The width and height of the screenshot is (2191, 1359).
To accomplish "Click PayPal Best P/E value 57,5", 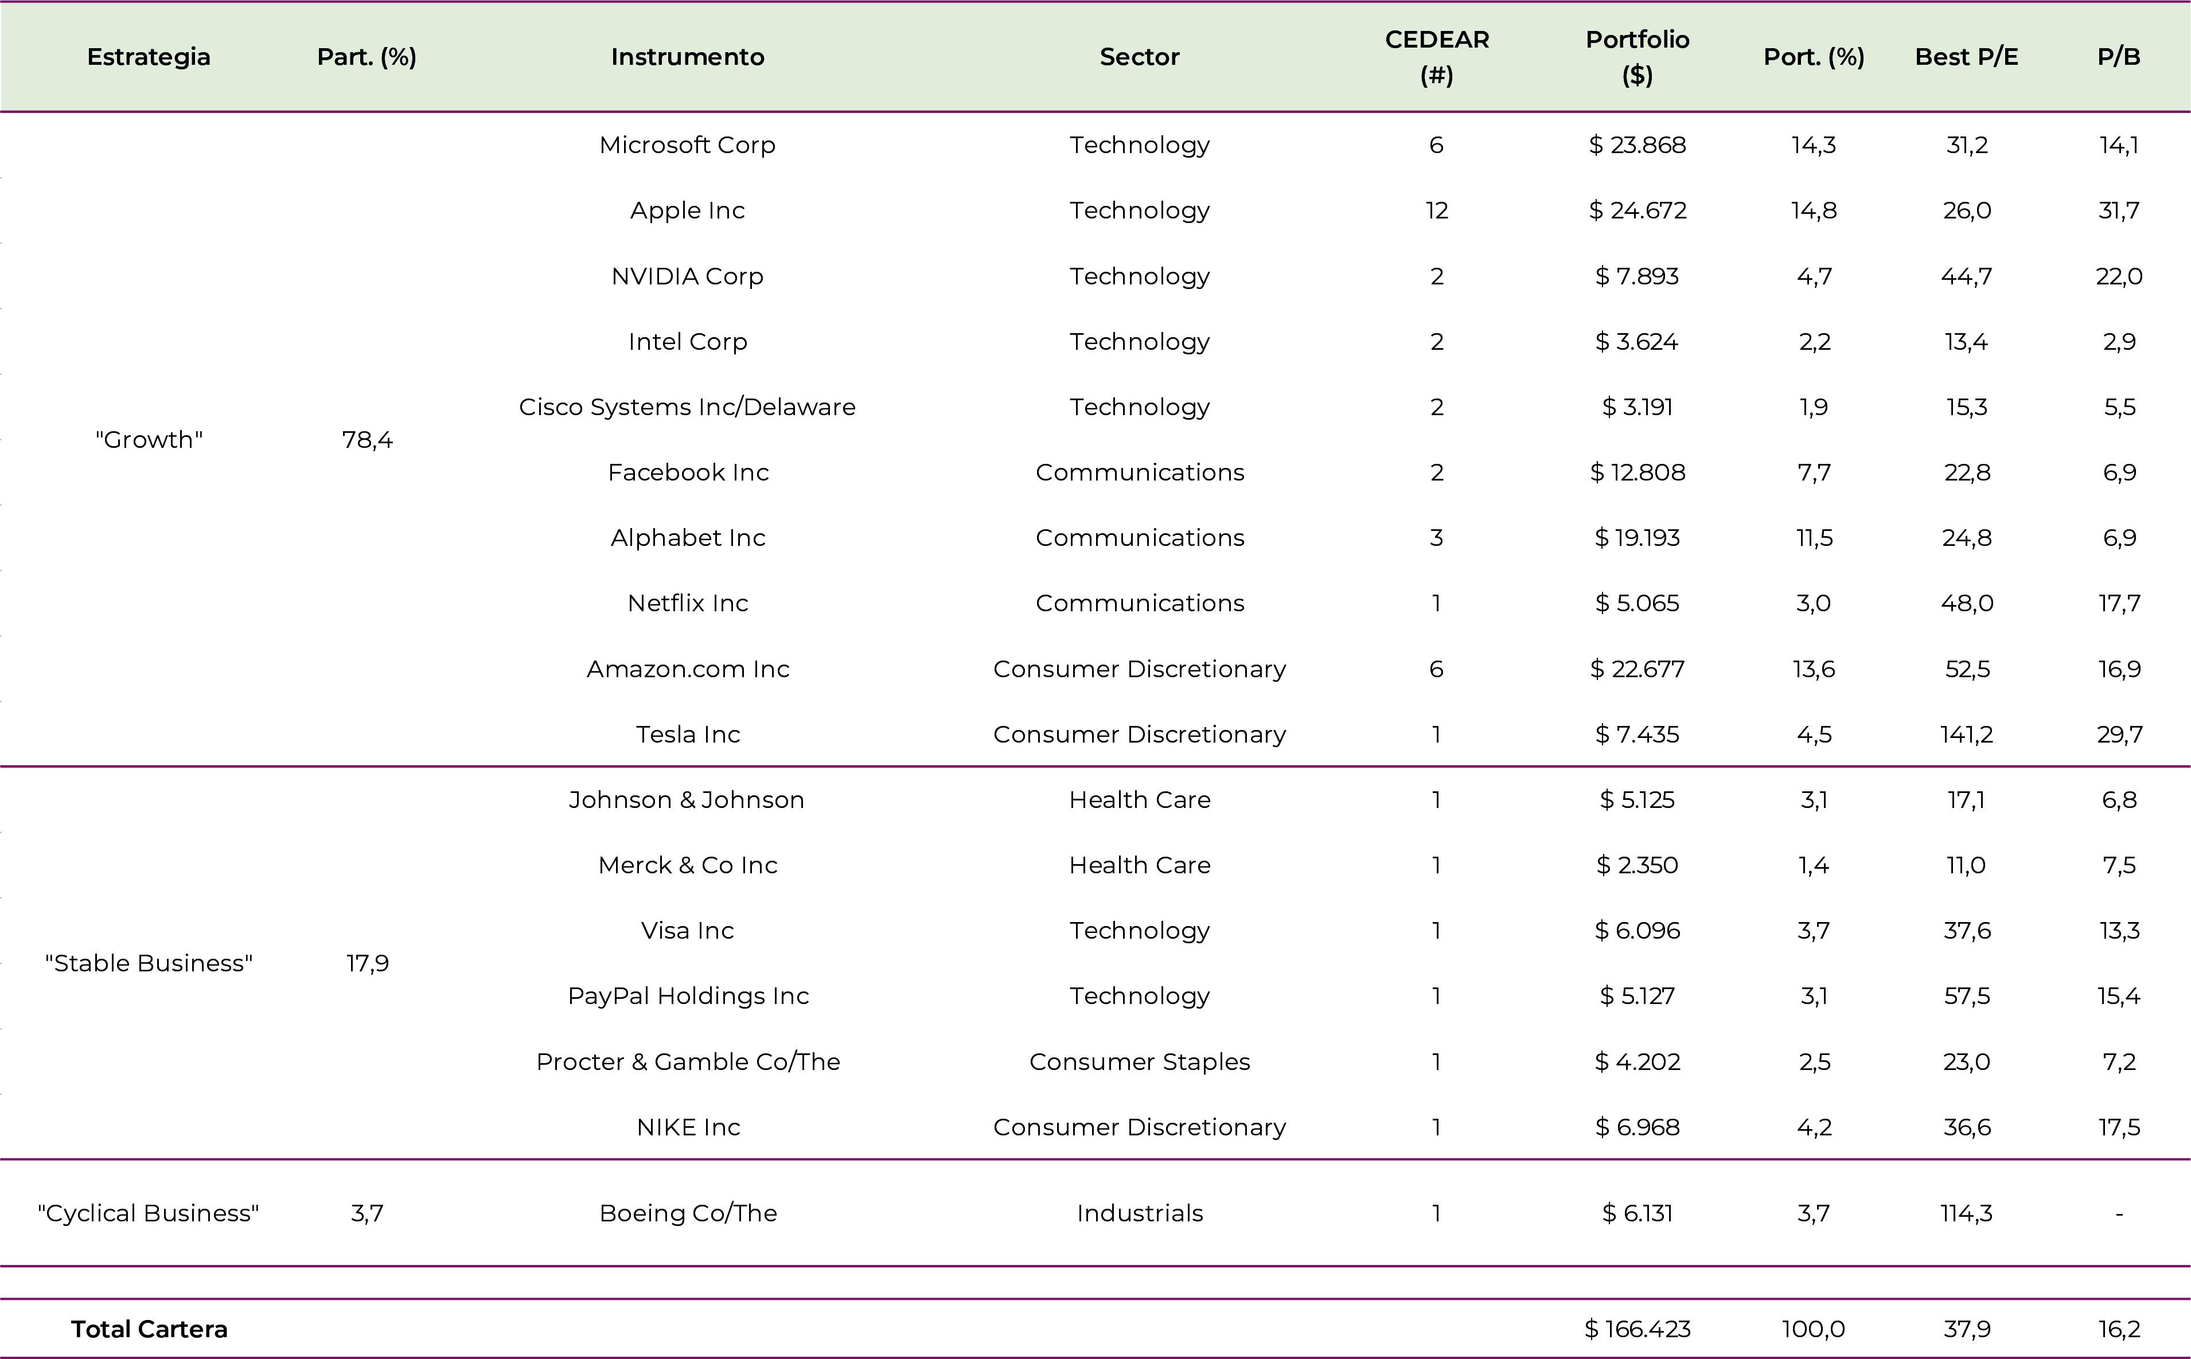I will [1966, 996].
